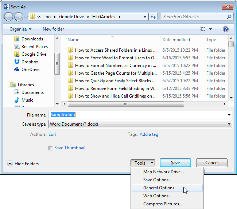
Task: Click the horizontal scrollbar thumb in file list
Action: [x=126, y=104]
